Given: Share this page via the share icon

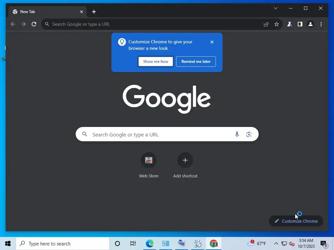Looking at the screenshot, I should 266,24.
